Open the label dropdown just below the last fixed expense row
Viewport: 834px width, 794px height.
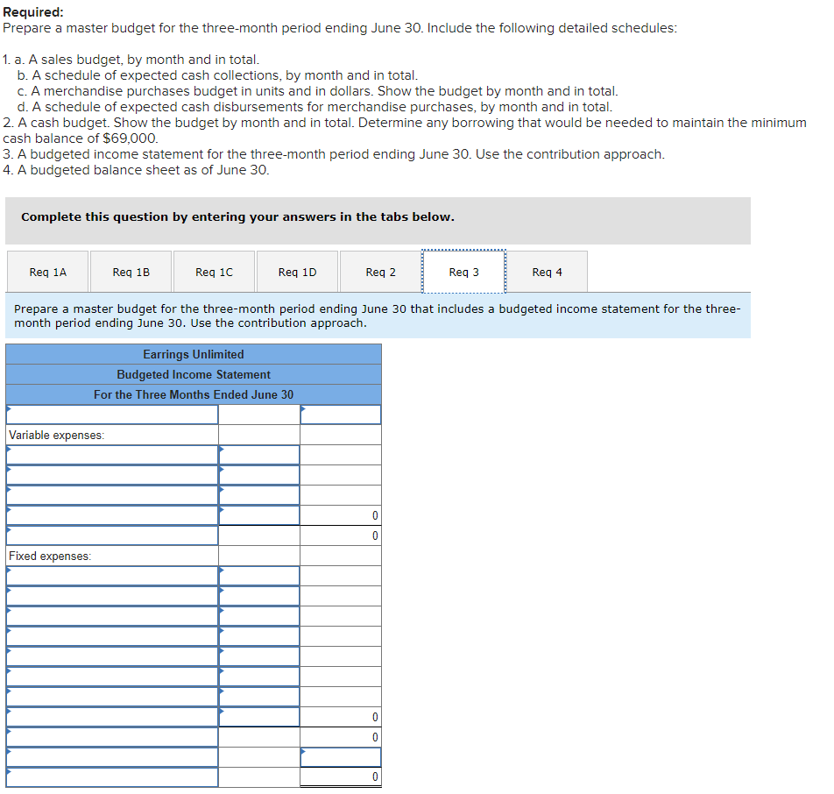[x=112, y=737]
